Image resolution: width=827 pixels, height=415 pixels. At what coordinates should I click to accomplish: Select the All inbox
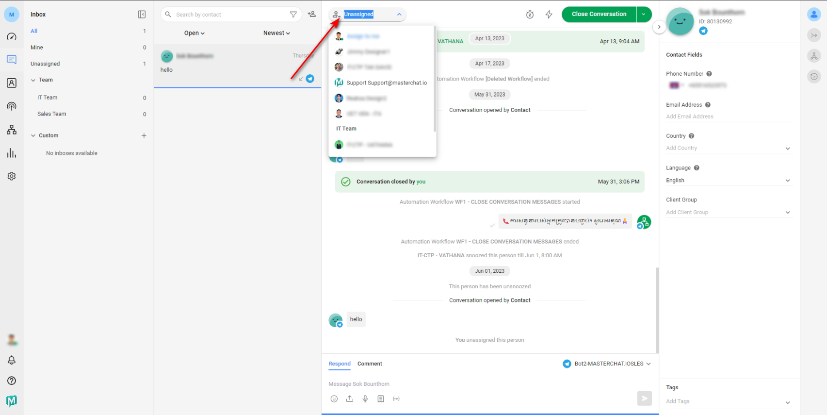pyautogui.click(x=88, y=31)
